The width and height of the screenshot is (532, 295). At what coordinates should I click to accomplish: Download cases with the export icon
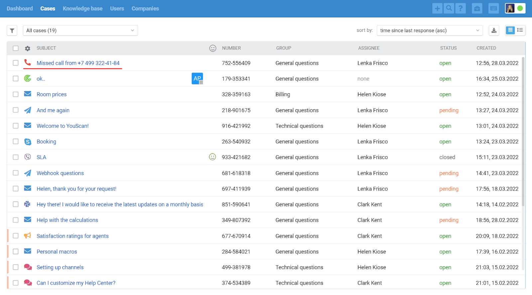(494, 31)
